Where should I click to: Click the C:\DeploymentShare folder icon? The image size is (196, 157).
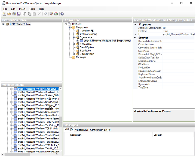tap(7, 24)
